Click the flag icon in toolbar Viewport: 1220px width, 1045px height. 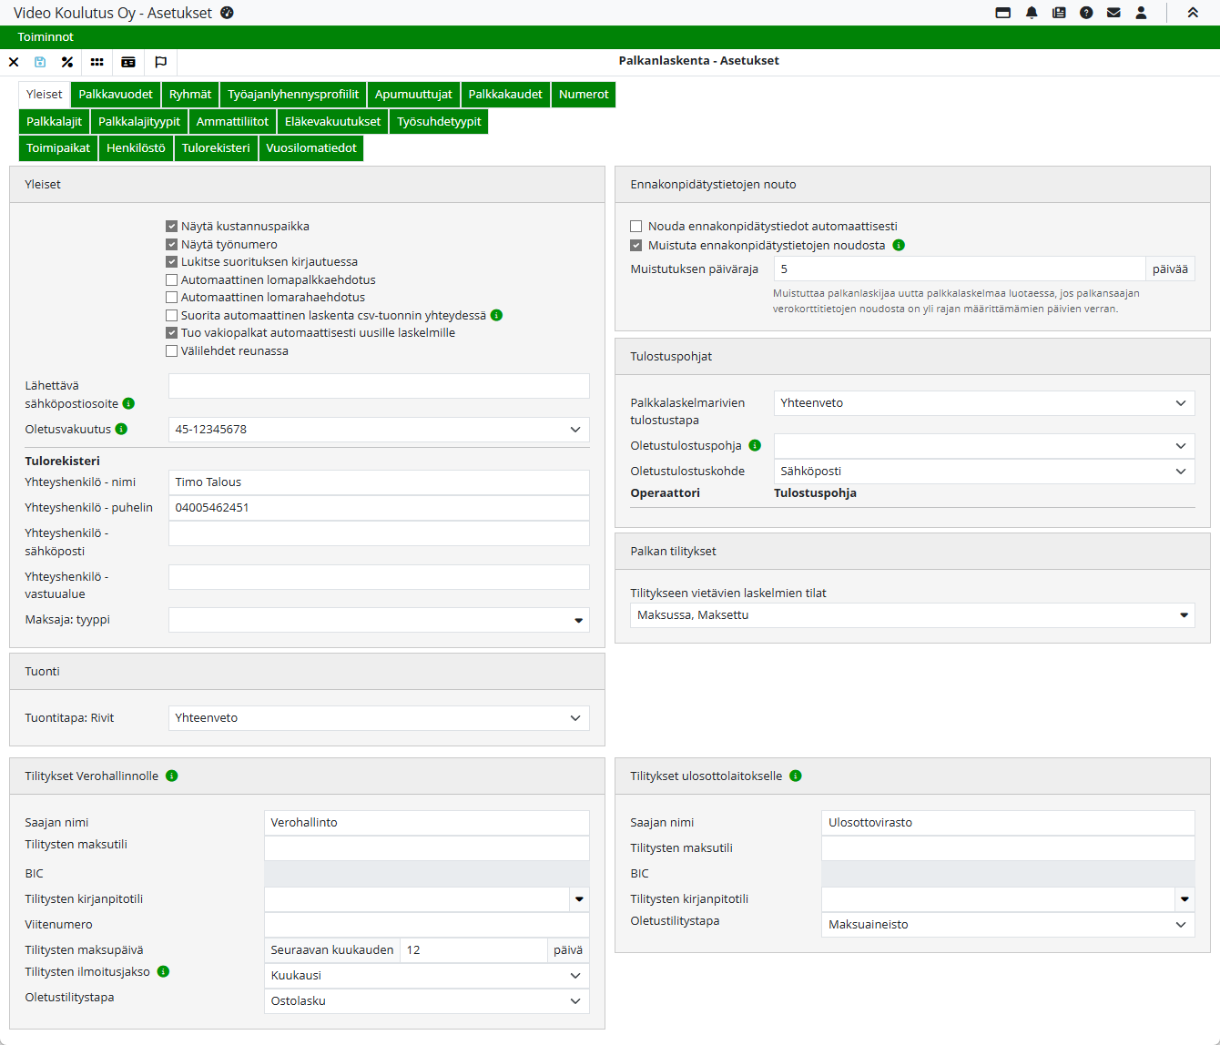pyautogui.click(x=161, y=62)
